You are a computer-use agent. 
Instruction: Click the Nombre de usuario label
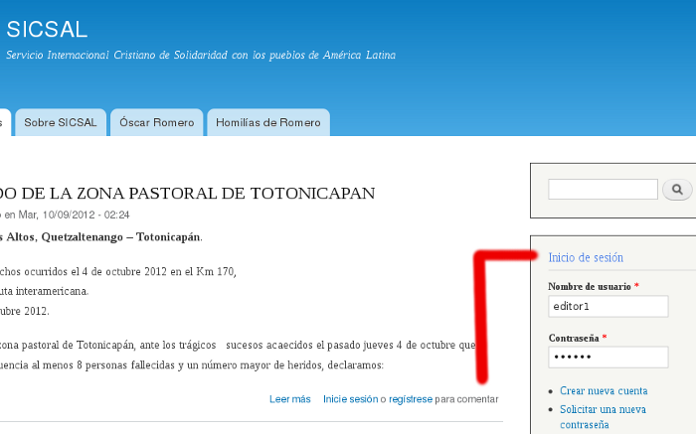pos(590,287)
